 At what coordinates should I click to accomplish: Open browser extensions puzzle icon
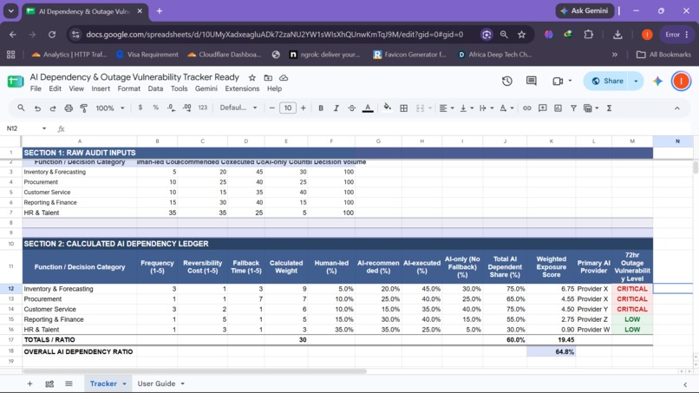click(589, 35)
